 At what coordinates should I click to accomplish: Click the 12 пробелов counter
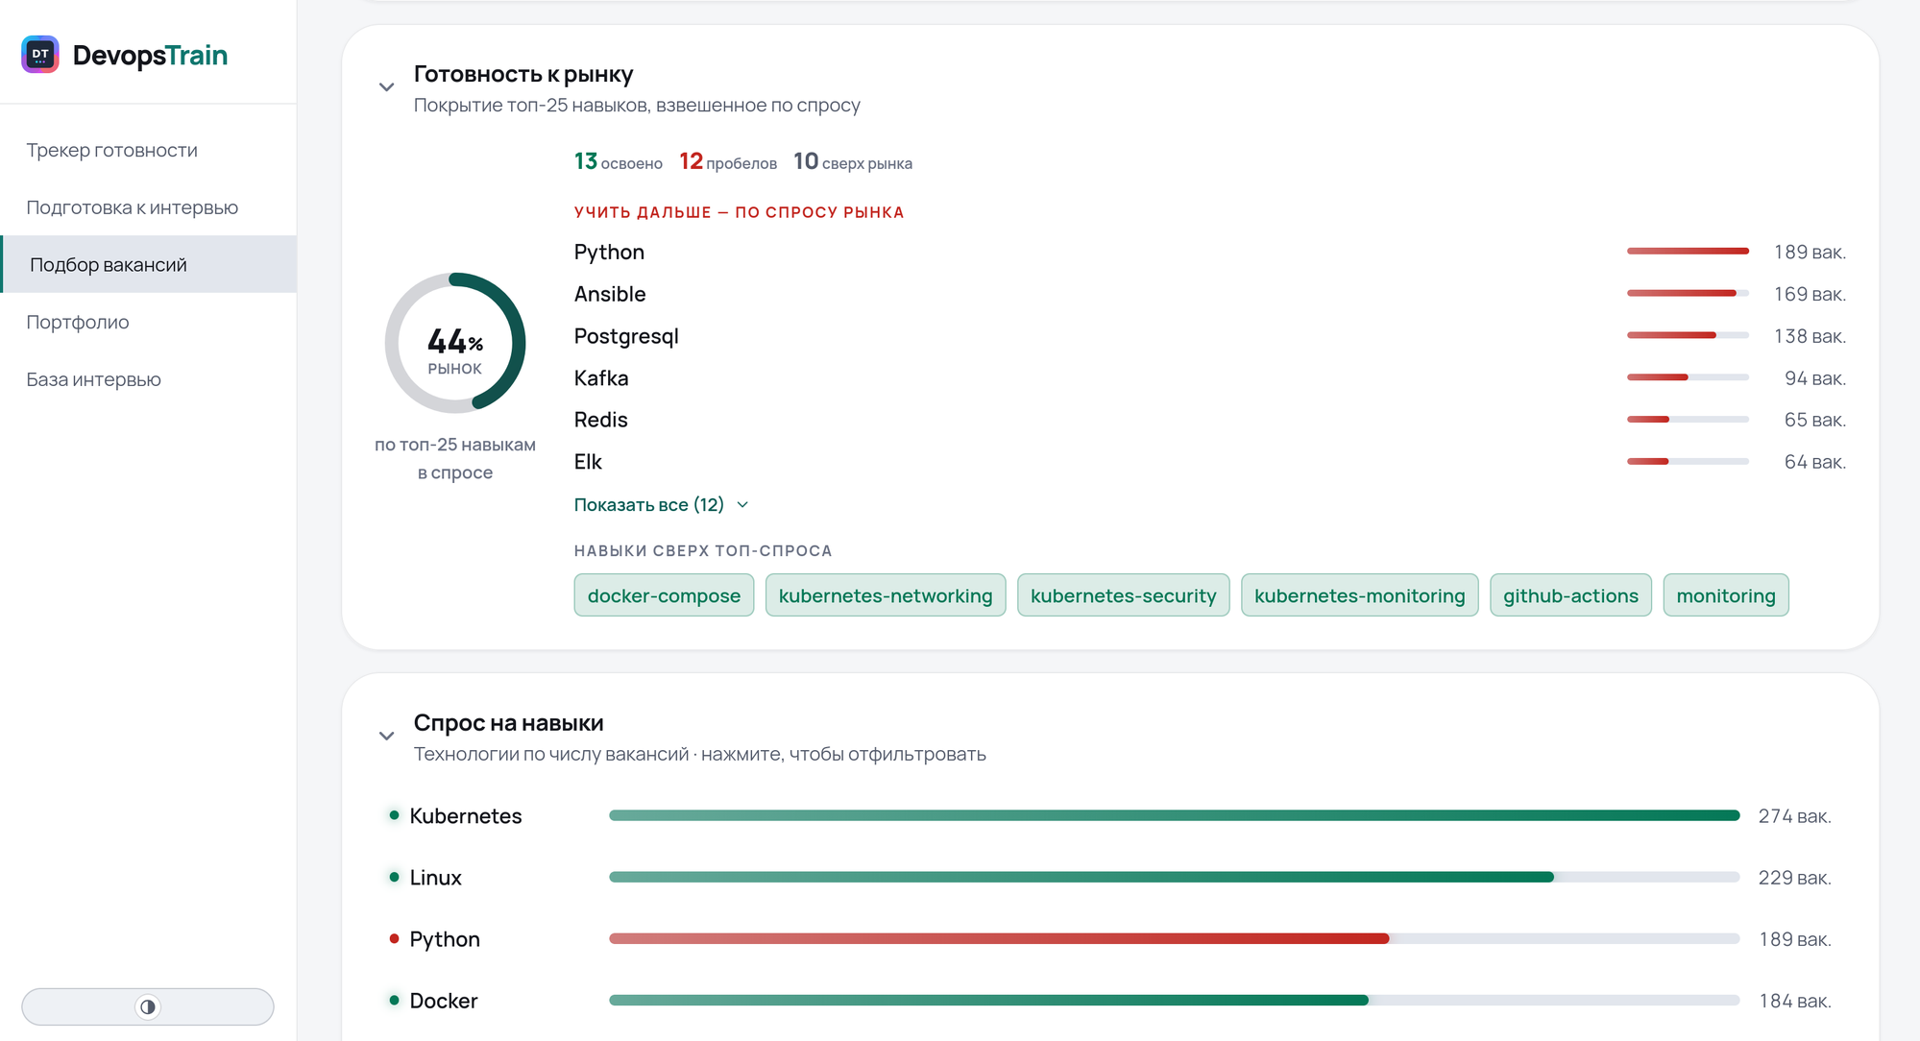pyautogui.click(x=728, y=161)
